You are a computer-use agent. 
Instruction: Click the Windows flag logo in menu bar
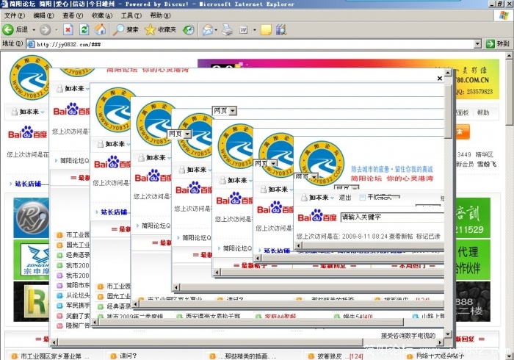point(504,15)
